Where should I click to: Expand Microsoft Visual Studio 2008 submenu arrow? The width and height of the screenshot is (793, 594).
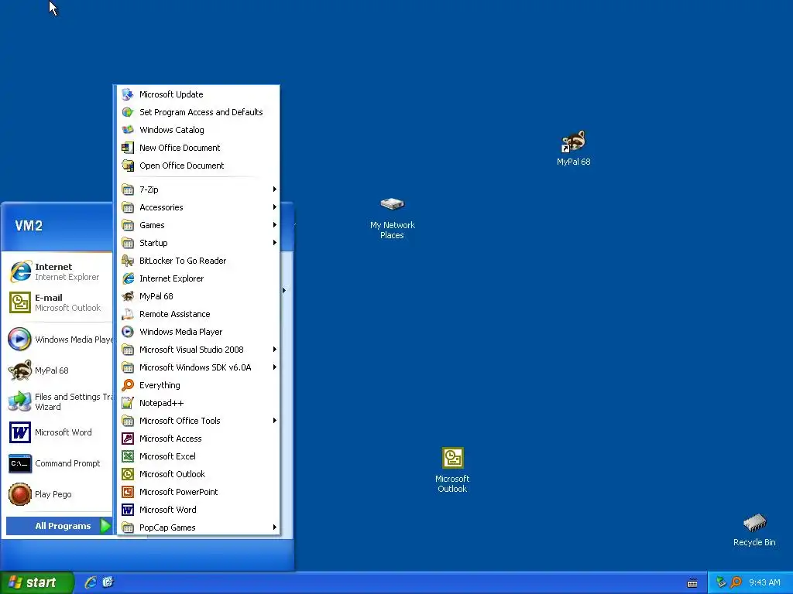point(275,350)
